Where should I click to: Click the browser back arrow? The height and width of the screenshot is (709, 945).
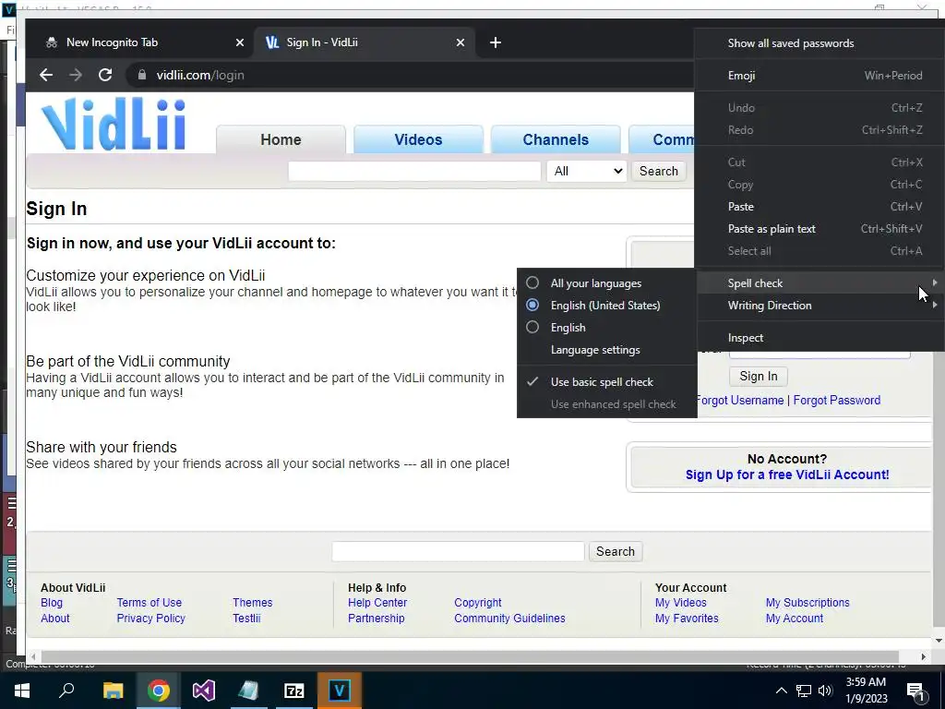[46, 75]
